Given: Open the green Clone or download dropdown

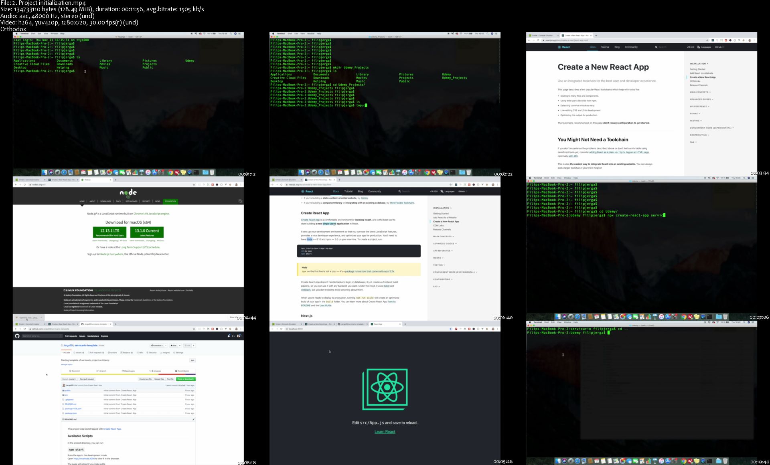Looking at the screenshot, I should 186,379.
